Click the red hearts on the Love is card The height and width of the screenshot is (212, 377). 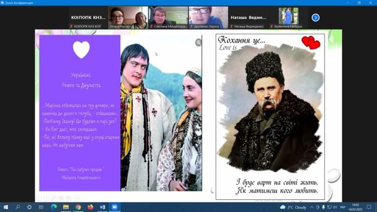point(311,43)
